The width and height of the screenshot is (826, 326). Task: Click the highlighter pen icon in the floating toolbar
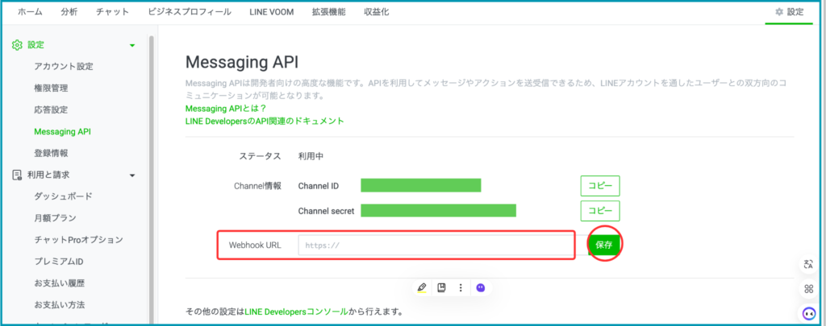point(421,287)
